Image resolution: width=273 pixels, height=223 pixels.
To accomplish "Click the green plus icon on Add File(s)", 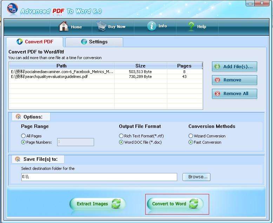I will [x=217, y=66].
